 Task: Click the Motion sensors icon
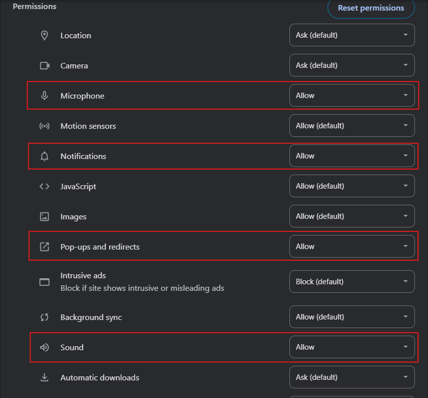pyautogui.click(x=44, y=126)
